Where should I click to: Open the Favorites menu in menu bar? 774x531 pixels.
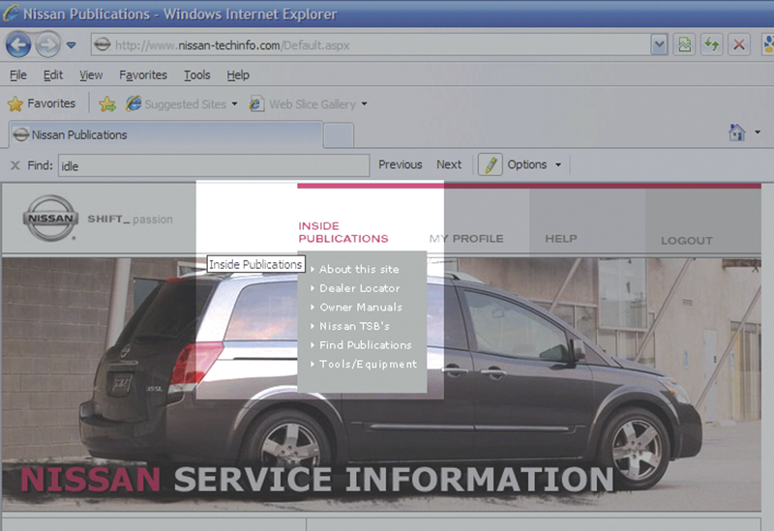point(143,75)
